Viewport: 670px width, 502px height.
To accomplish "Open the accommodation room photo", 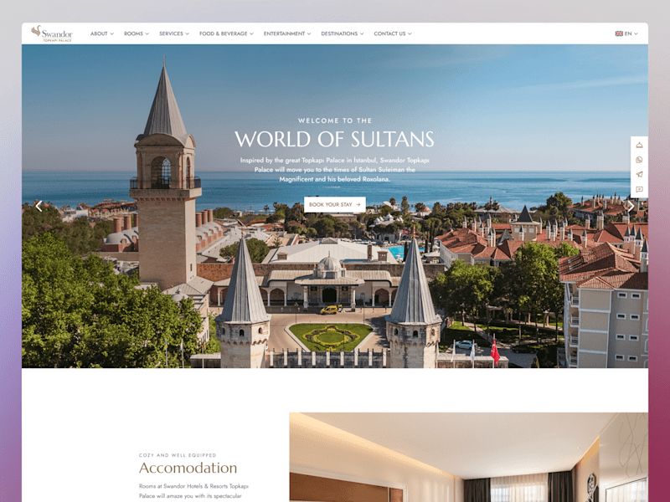I will click(x=468, y=457).
